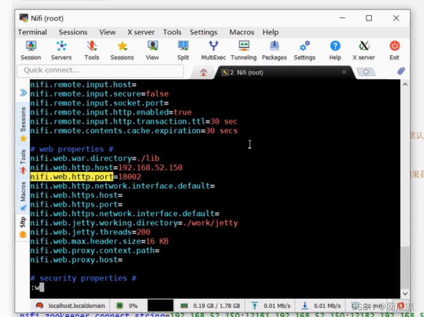
Task: Click the terminal scrollbar down arrow
Action: (x=405, y=294)
